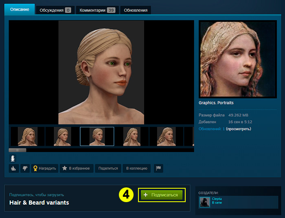Click the Поделиться share button

coord(108,168)
